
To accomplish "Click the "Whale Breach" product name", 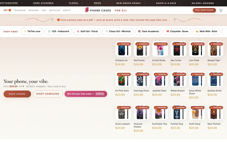I will 178,91.
